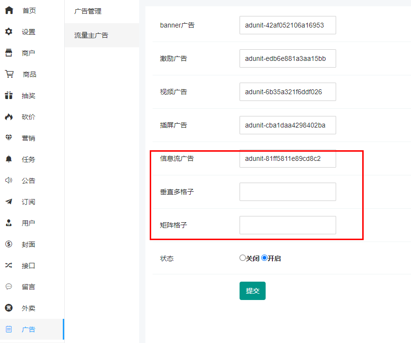Click the shuffle arrows icon for 接口

coord(9,265)
